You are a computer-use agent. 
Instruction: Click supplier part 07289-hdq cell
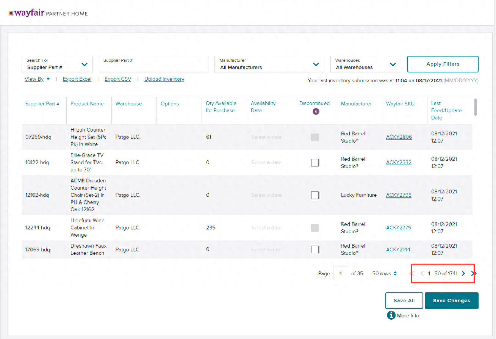[x=38, y=137]
